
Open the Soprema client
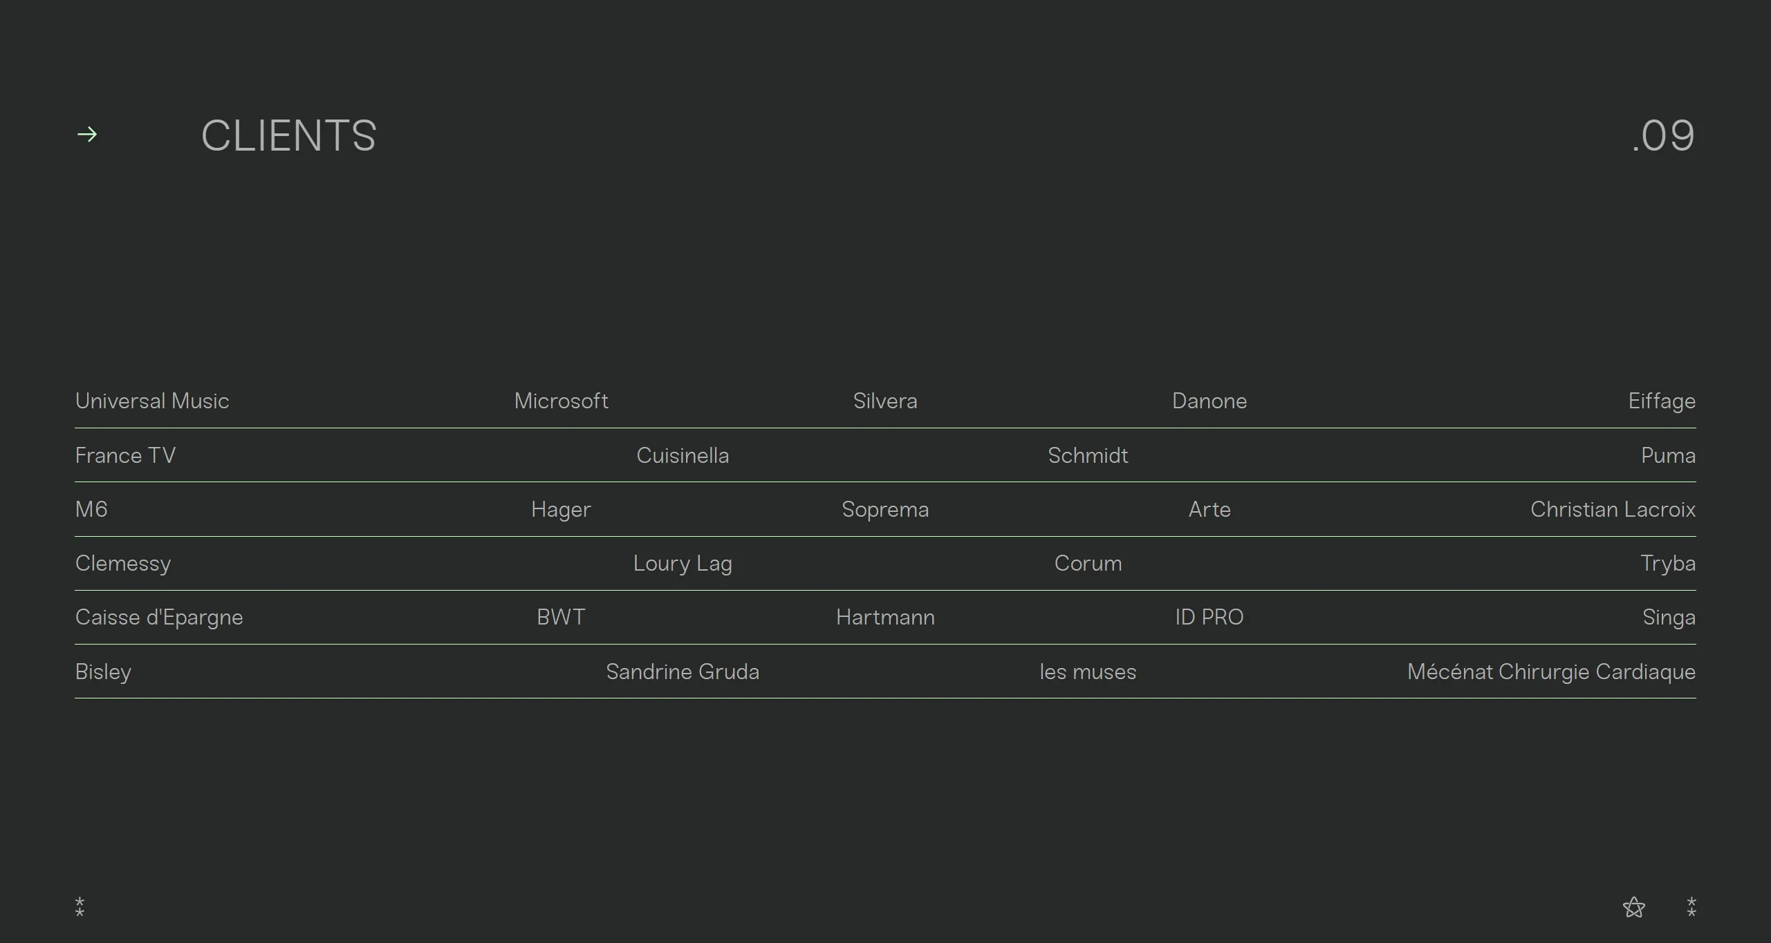pos(885,510)
